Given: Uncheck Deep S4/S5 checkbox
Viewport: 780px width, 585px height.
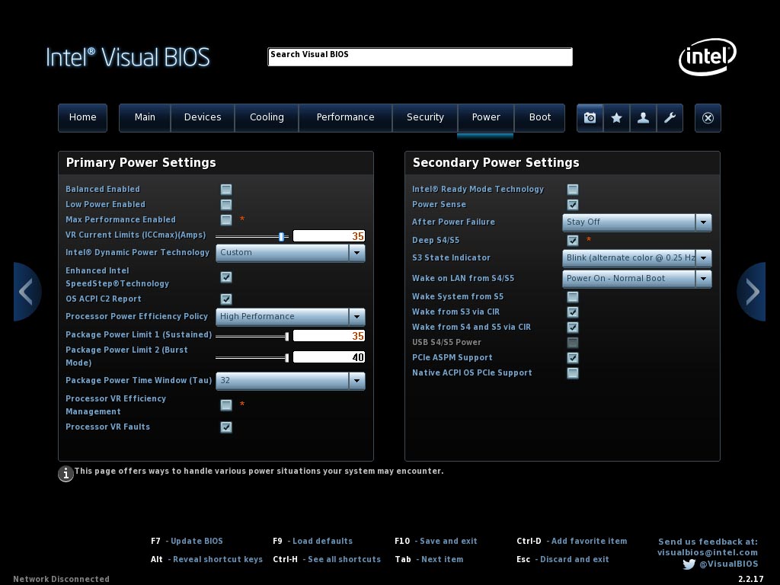Looking at the screenshot, I should 573,240.
